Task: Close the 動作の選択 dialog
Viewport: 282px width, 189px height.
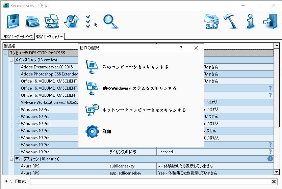Action: [x=196, y=48]
